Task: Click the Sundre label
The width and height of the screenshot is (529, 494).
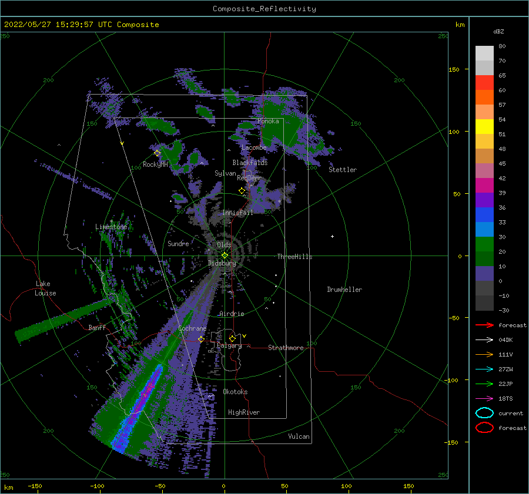Action: point(178,243)
